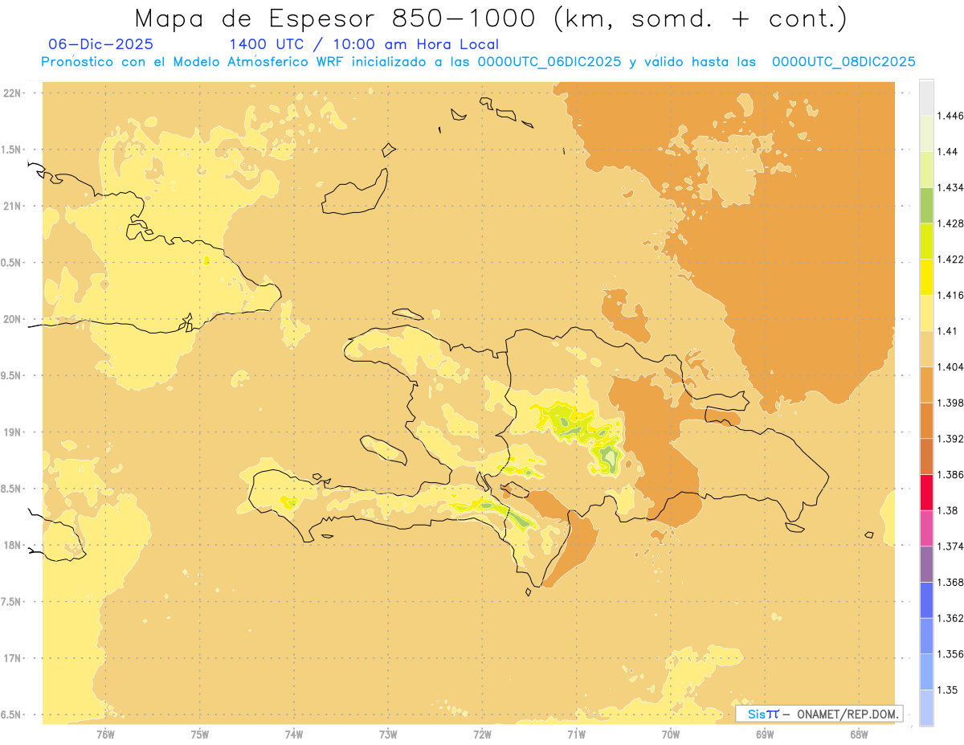Viewport: 964px width, 745px height.
Task: Click the latitude axis label "22N"
Action: (12, 93)
